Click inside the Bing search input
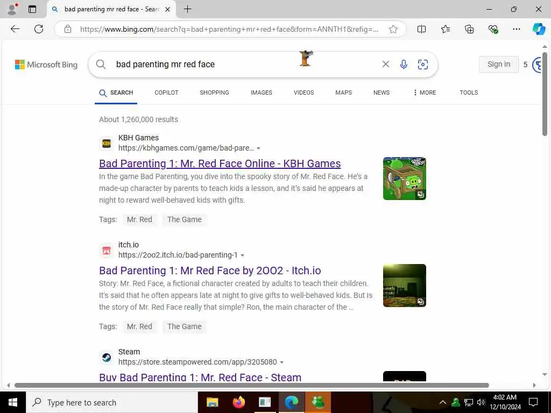The width and height of the screenshot is (551, 413). pyautogui.click(x=246, y=65)
